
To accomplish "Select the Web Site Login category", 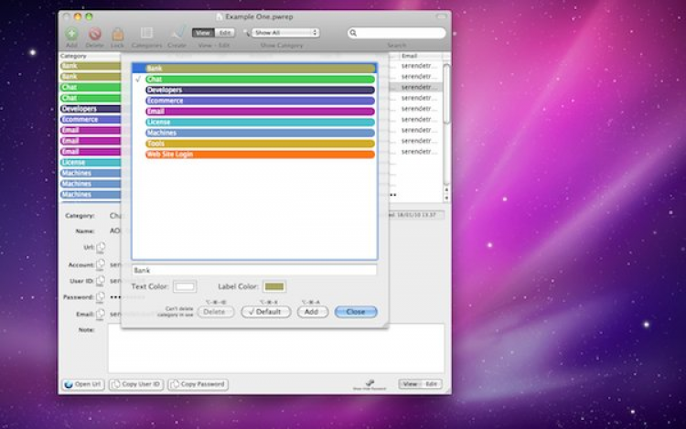I will click(260, 155).
